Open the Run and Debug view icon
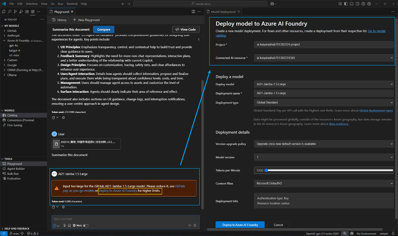 [x=21, y=12]
